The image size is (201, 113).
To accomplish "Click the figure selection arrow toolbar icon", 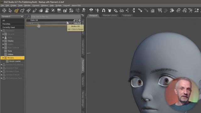I will click(97, 10).
